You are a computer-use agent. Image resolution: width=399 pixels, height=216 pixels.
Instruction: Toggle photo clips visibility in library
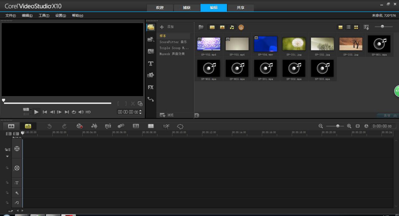(222, 27)
